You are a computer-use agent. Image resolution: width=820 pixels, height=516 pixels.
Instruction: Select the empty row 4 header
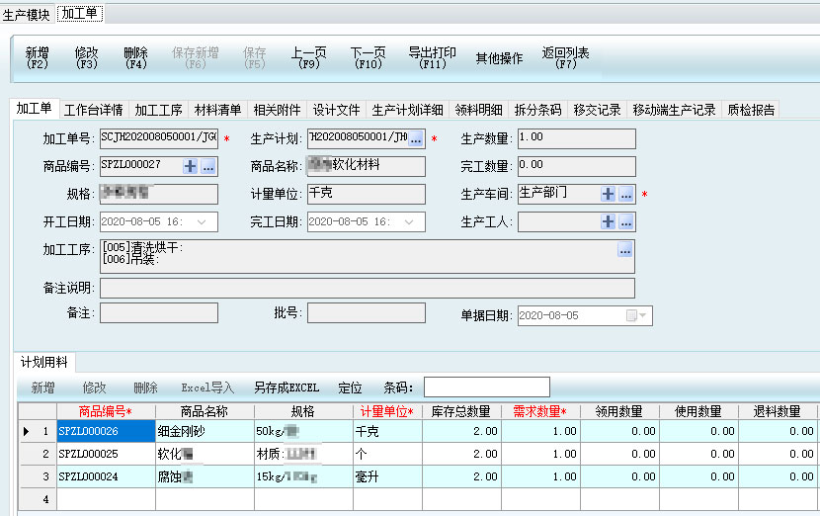(38, 499)
